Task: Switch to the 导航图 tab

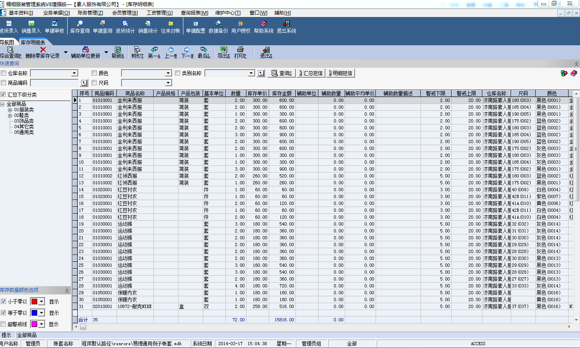Action: tap(7, 42)
